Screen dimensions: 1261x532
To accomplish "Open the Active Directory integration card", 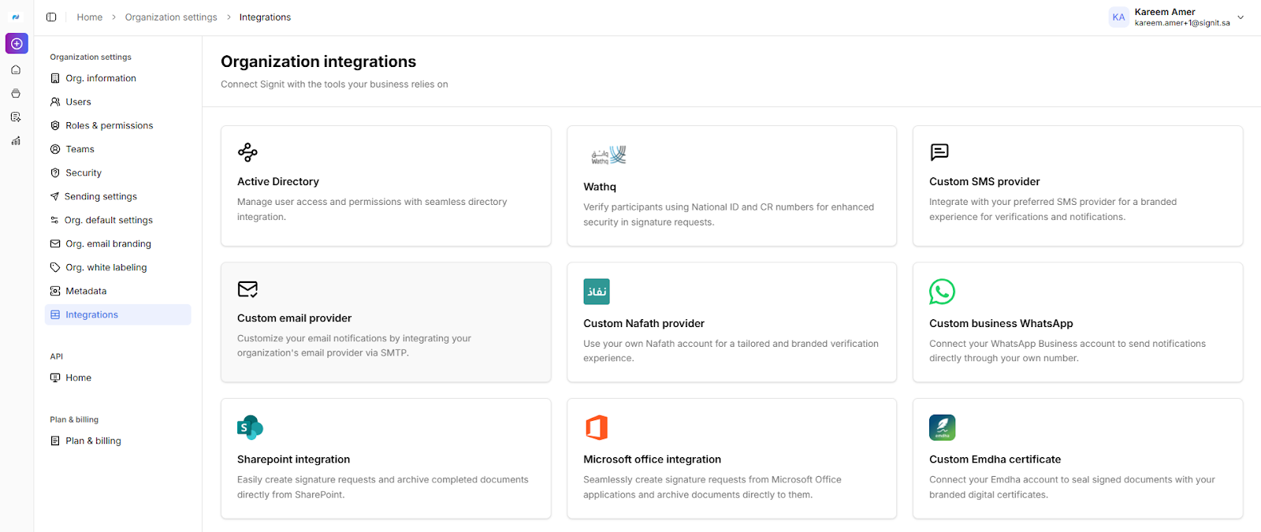I will click(x=385, y=186).
